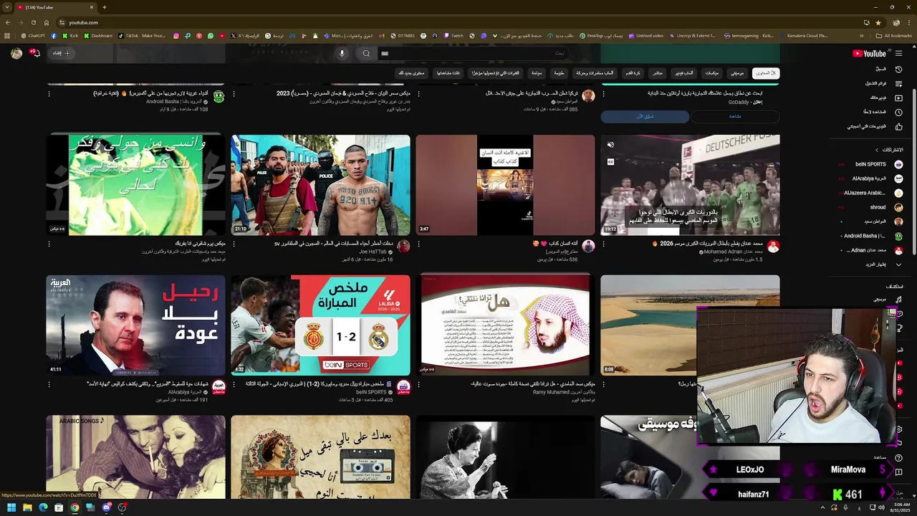Open the beIN SPORTS channel avatar under video
The width and height of the screenshot is (917, 516).
(403, 387)
